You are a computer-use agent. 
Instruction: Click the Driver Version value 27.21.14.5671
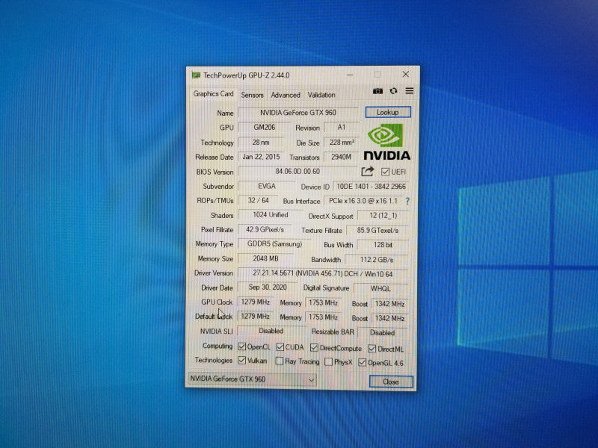323,273
